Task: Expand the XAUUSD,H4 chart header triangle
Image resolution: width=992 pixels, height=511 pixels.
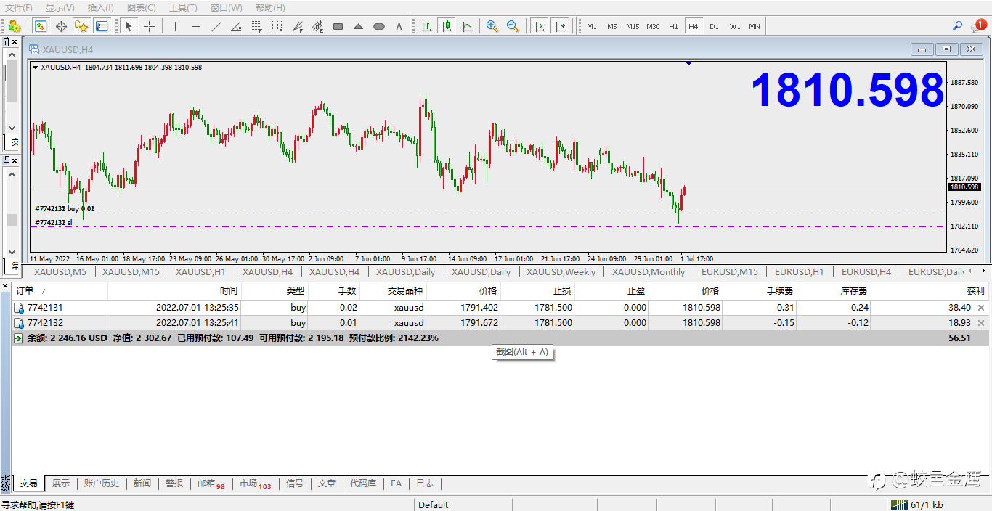Action: click(x=35, y=68)
